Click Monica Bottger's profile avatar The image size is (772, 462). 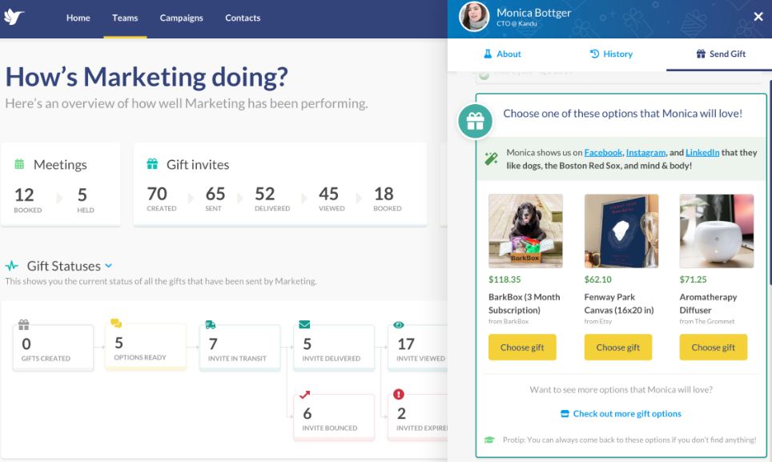(474, 16)
